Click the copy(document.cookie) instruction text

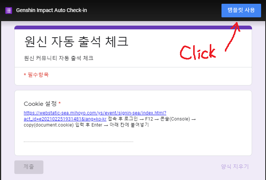49,125
